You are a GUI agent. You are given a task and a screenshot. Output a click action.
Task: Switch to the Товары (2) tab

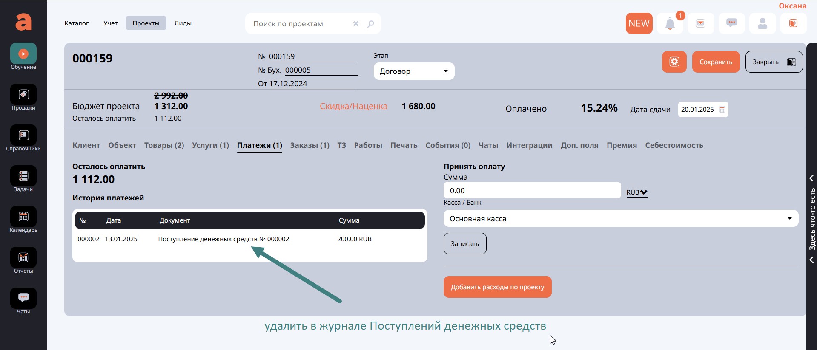pos(164,145)
